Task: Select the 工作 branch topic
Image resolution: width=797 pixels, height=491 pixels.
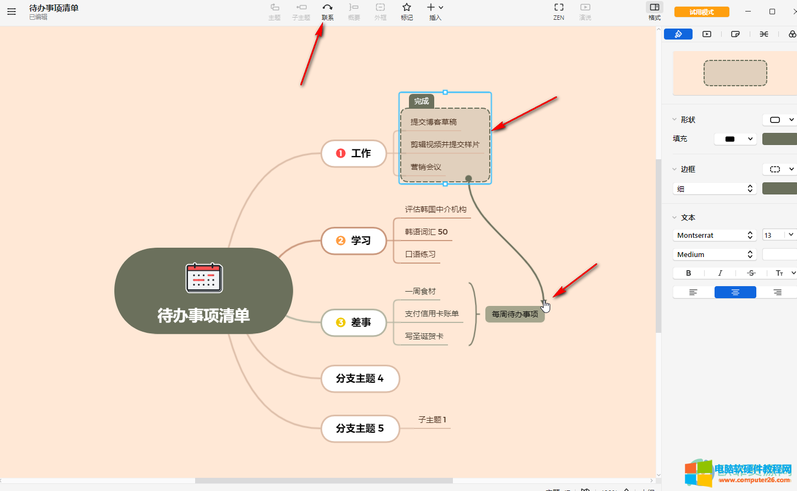Action: [354, 153]
